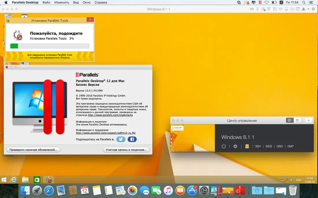Image resolution: width=318 pixels, height=198 pixels.
Task: Open Internet Explorer on Windows taskbar
Action: click(x=14, y=180)
